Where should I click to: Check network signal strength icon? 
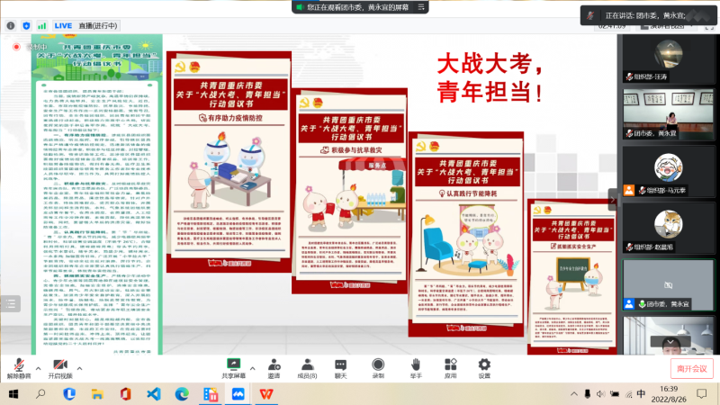[41, 26]
